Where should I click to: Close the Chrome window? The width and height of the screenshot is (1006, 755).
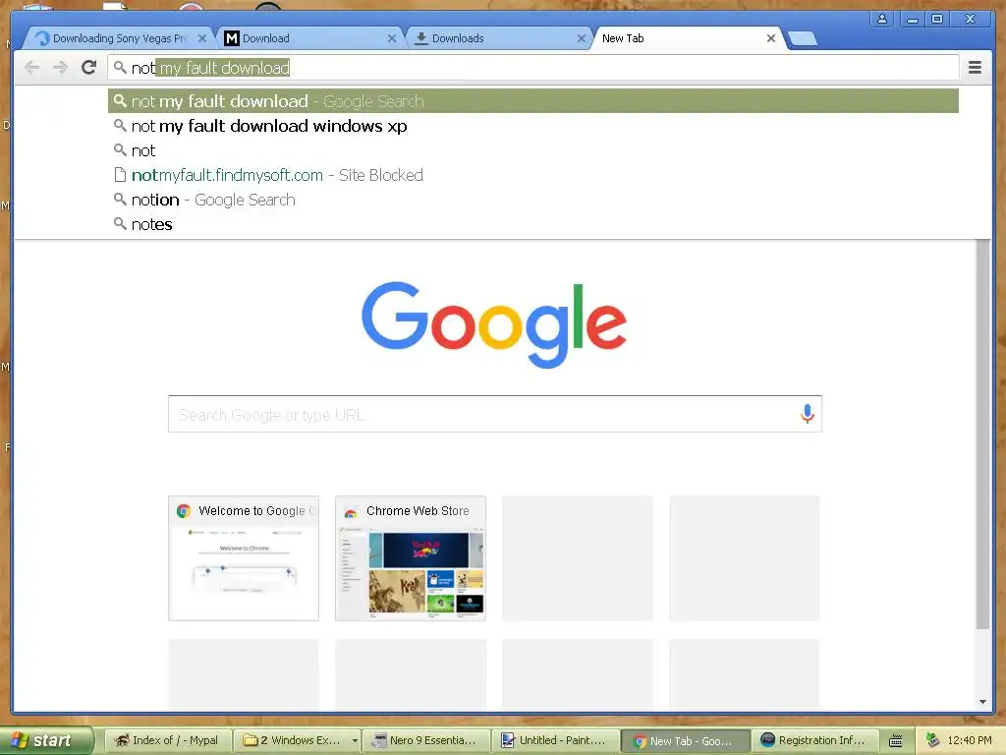click(x=971, y=19)
